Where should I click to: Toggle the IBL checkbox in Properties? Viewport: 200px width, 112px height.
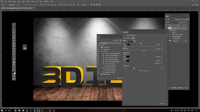123,41
